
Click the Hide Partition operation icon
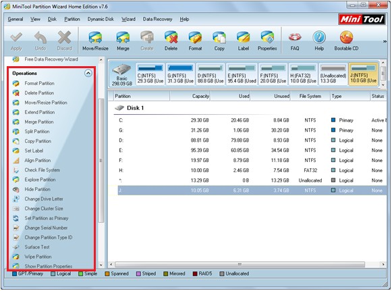pyautogui.click(x=16, y=190)
